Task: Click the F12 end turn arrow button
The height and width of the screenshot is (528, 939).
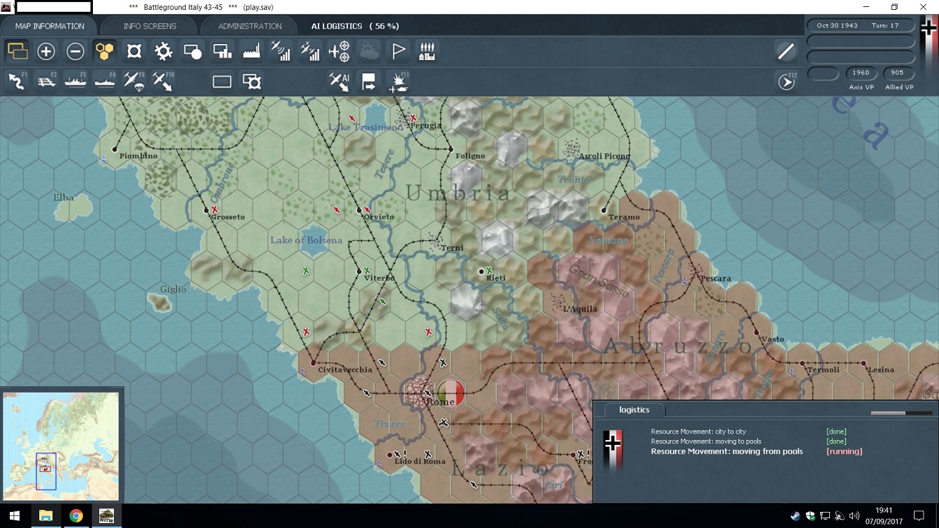Action: (787, 82)
